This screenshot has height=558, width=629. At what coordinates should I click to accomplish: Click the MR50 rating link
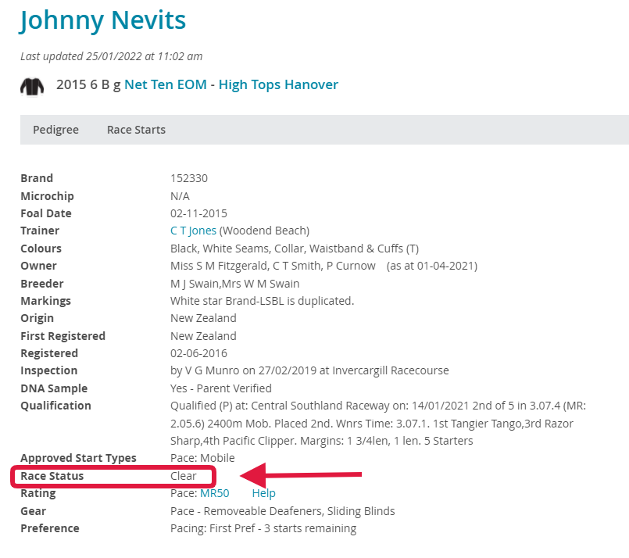click(215, 493)
